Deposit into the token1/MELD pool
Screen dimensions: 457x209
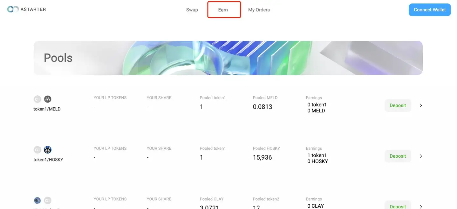(398, 105)
